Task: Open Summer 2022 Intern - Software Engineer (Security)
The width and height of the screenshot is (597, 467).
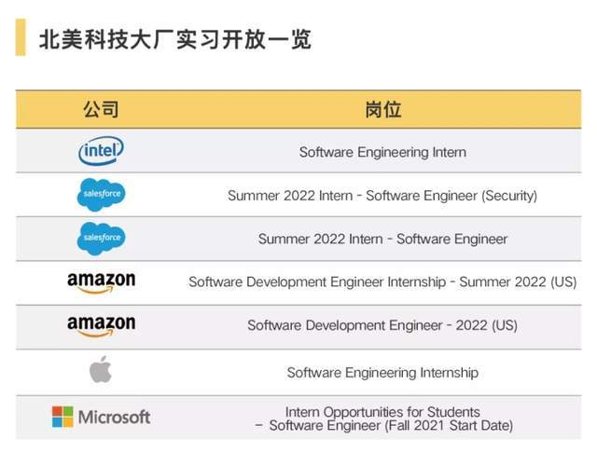Action: (382, 196)
